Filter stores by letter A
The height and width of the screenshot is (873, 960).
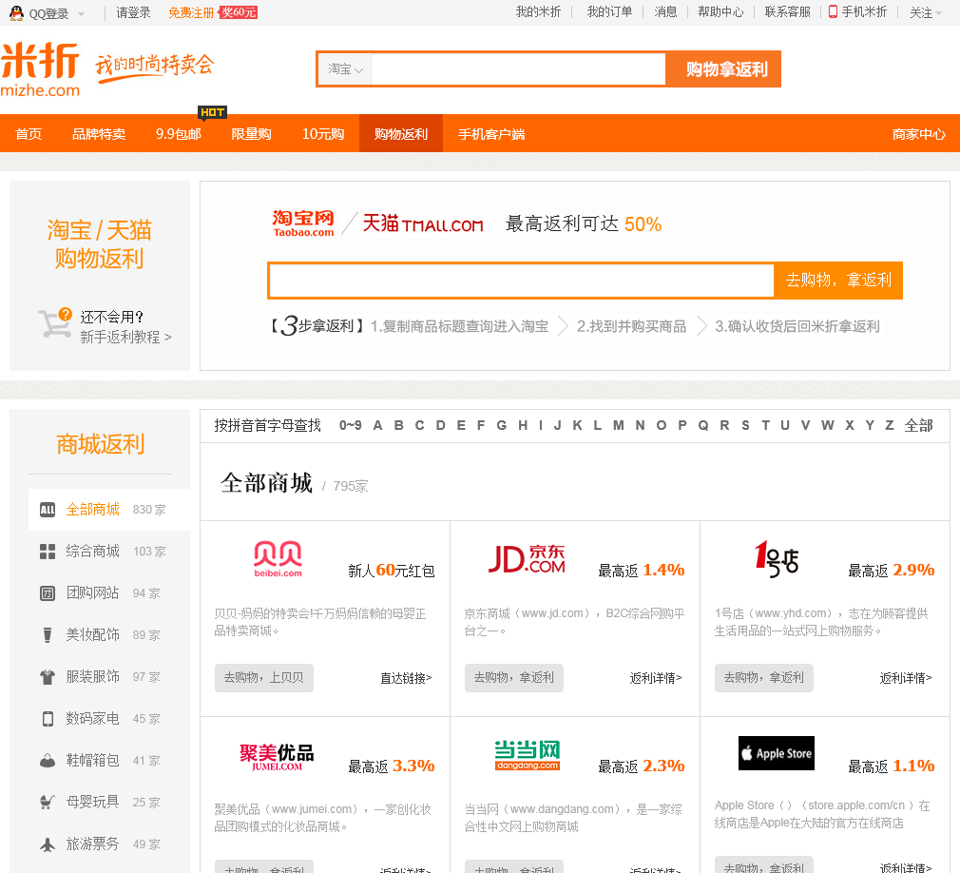click(377, 425)
